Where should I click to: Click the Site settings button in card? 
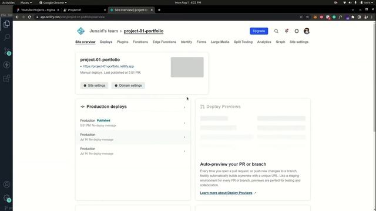94,86
